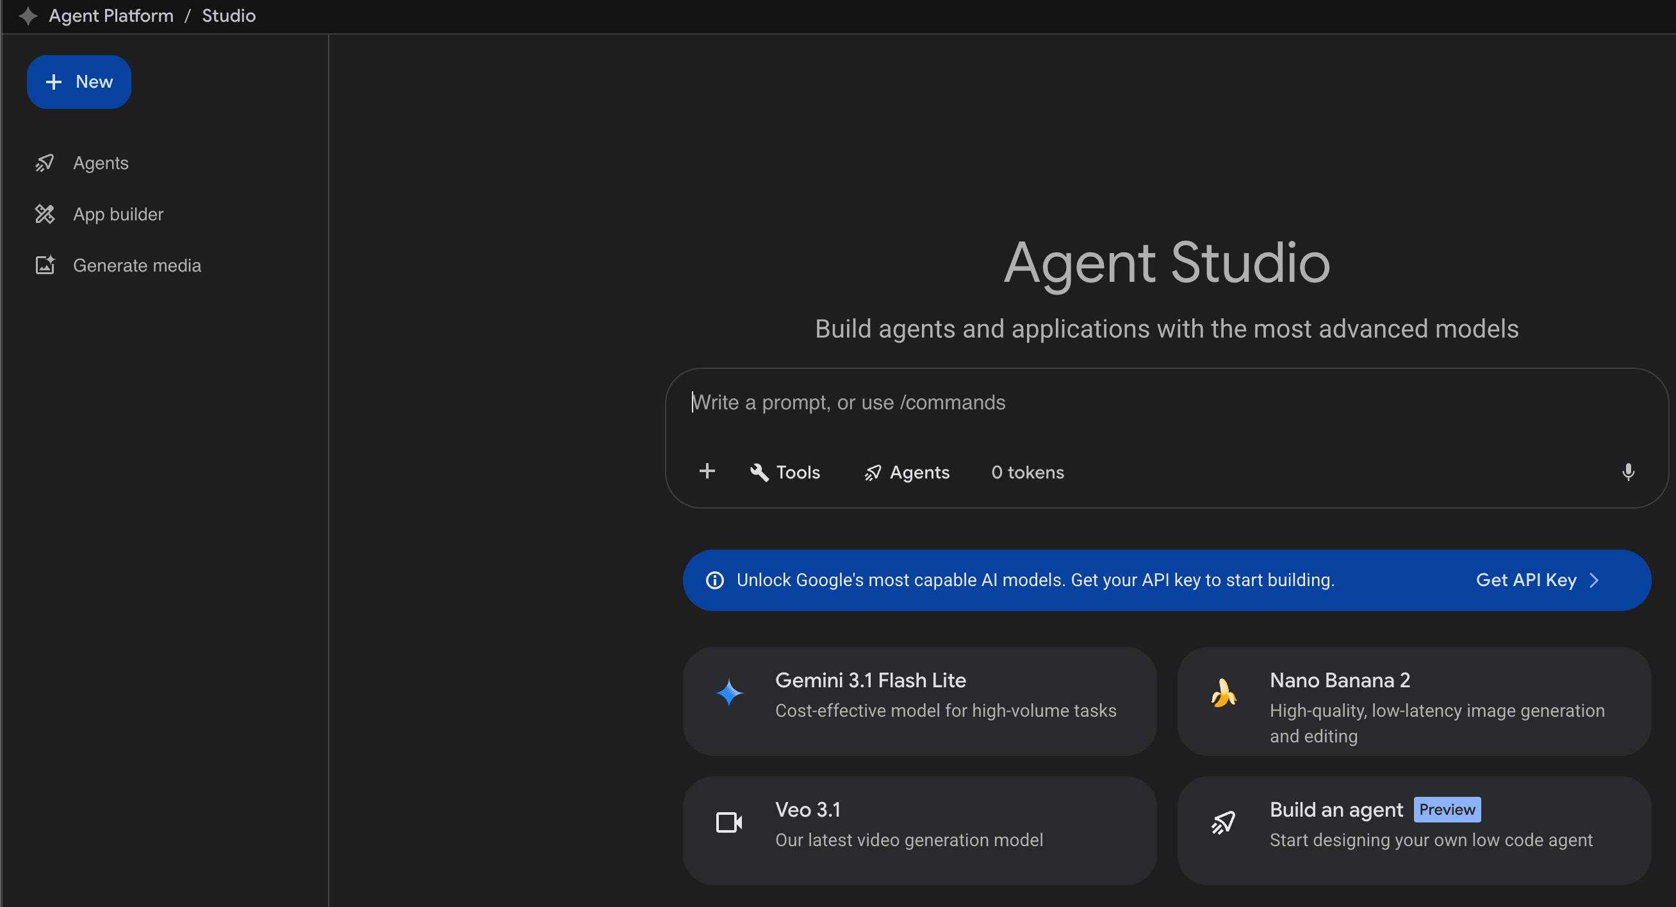This screenshot has width=1676, height=907.
Task: Click the rocket icon next to prompt Agents
Action: point(873,473)
